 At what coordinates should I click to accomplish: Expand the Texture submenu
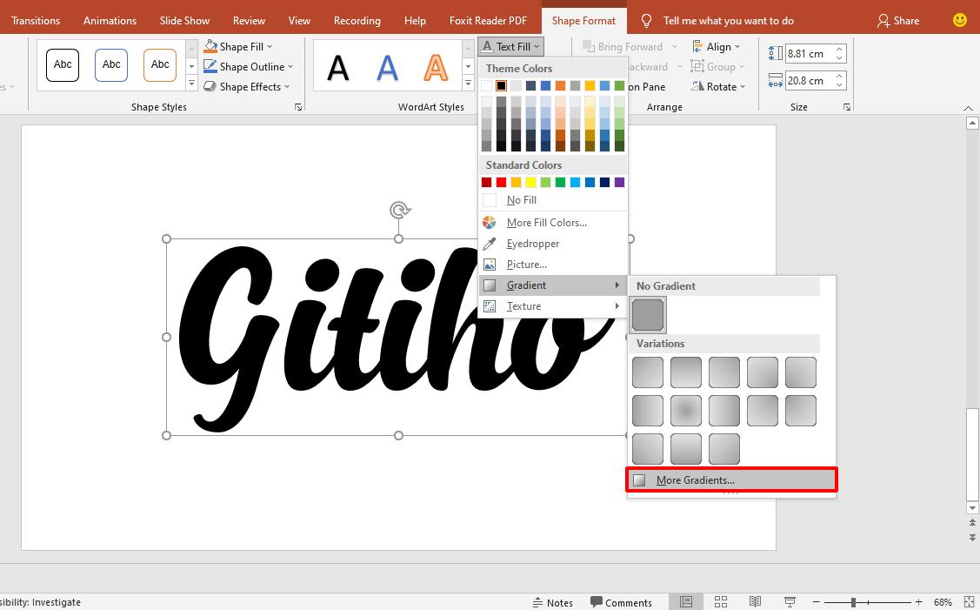[524, 306]
